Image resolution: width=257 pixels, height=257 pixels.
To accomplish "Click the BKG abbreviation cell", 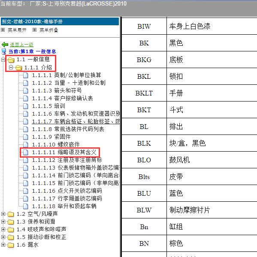I will 144,60.
